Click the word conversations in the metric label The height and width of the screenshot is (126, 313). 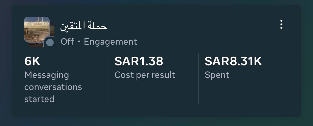tap(53, 87)
